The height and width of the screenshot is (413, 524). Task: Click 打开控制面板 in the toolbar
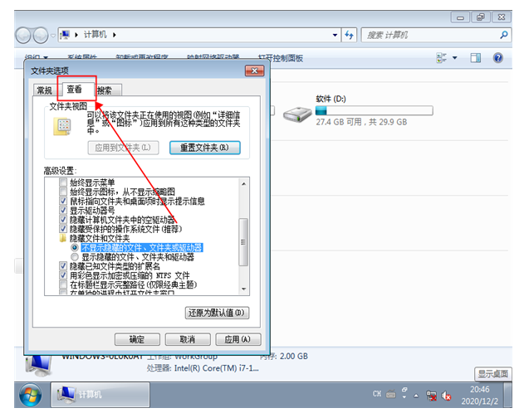pos(280,58)
